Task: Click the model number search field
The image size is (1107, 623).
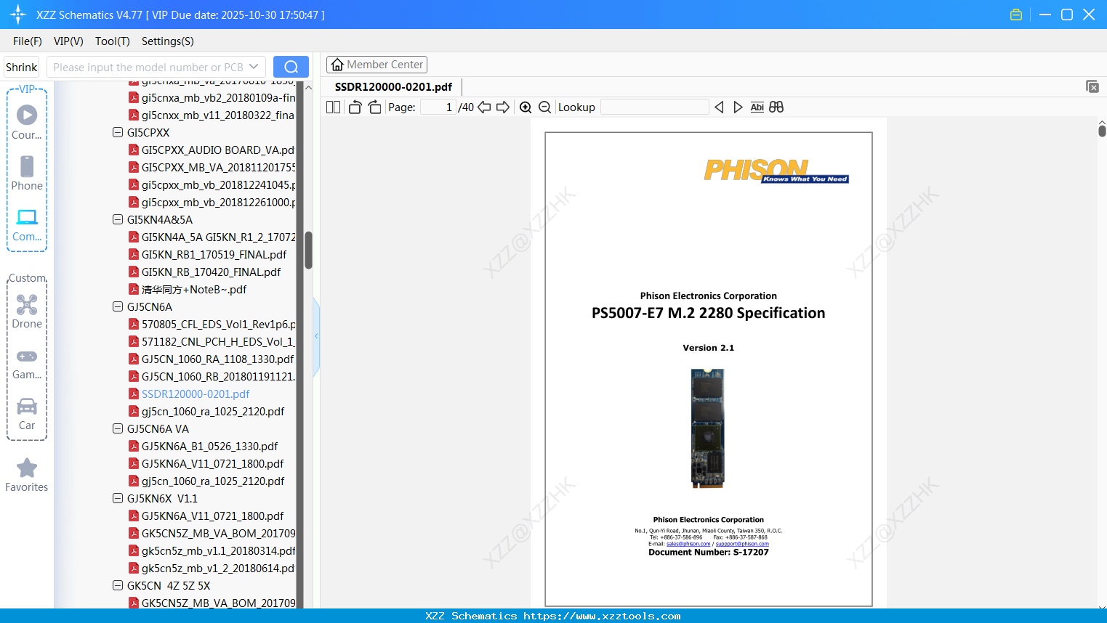Action: point(148,67)
